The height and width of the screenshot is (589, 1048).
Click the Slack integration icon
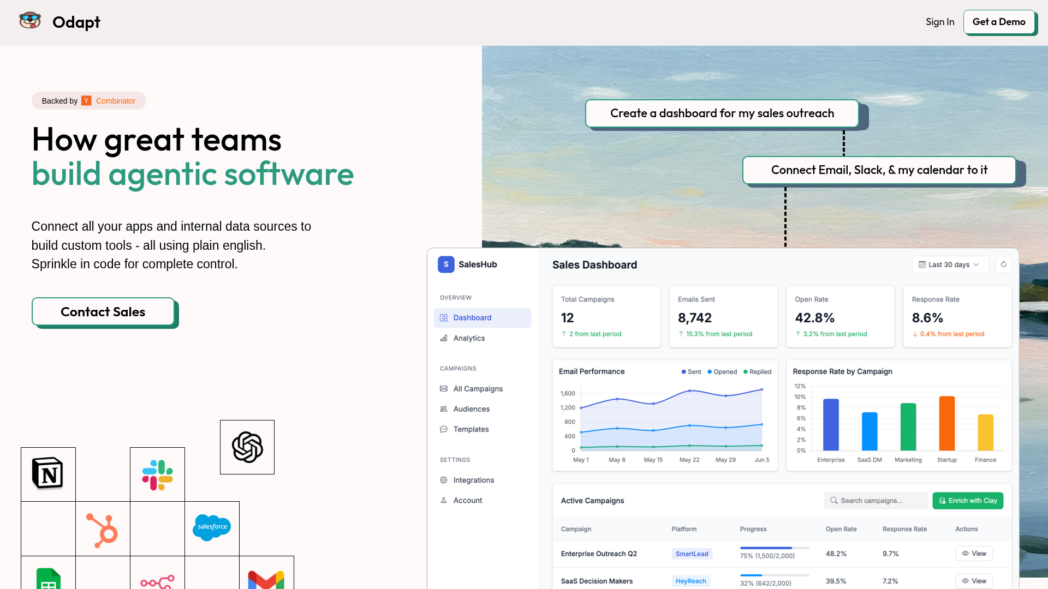pyautogui.click(x=157, y=474)
